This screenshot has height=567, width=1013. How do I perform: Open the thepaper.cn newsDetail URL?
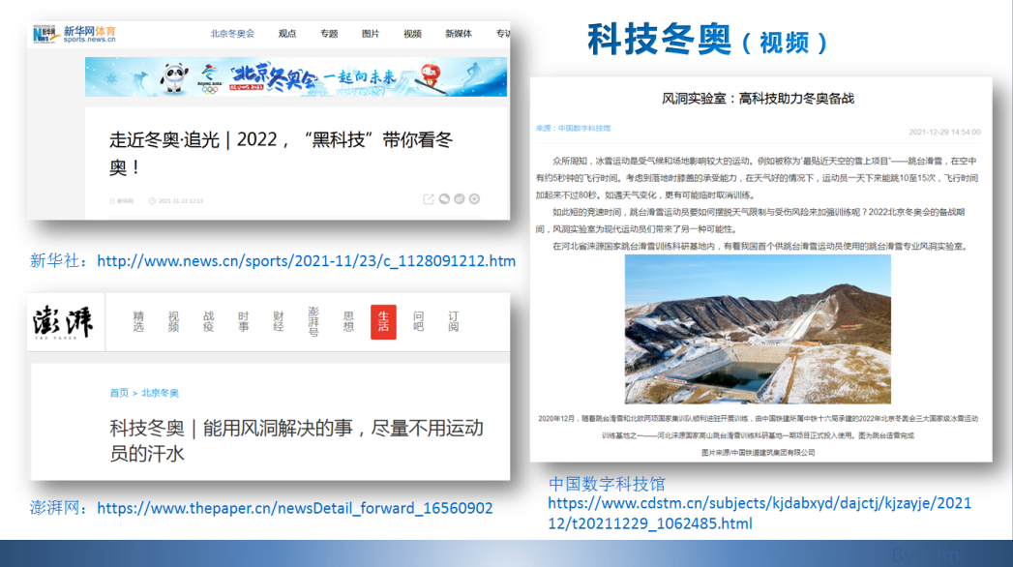click(x=294, y=508)
